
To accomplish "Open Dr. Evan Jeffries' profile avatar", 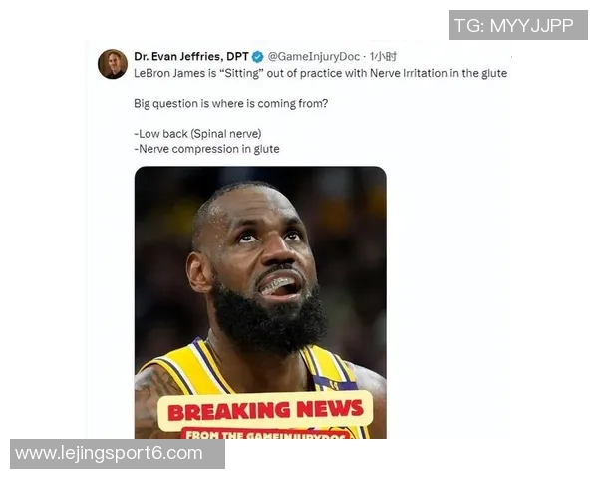I will pyautogui.click(x=113, y=64).
